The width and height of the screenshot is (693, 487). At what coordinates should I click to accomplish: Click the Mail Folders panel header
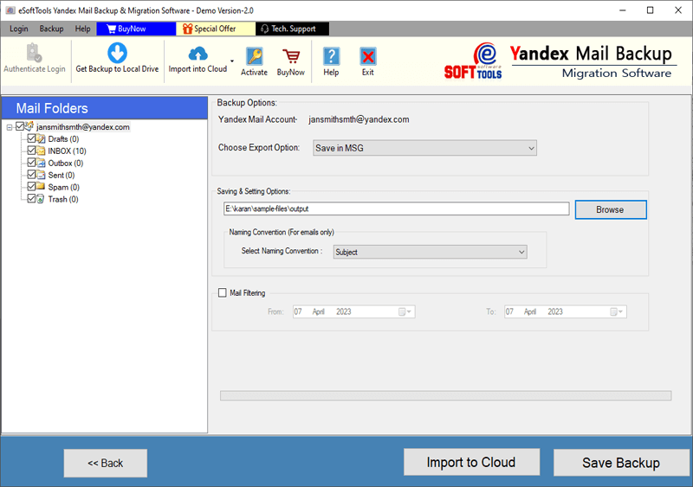pos(105,108)
